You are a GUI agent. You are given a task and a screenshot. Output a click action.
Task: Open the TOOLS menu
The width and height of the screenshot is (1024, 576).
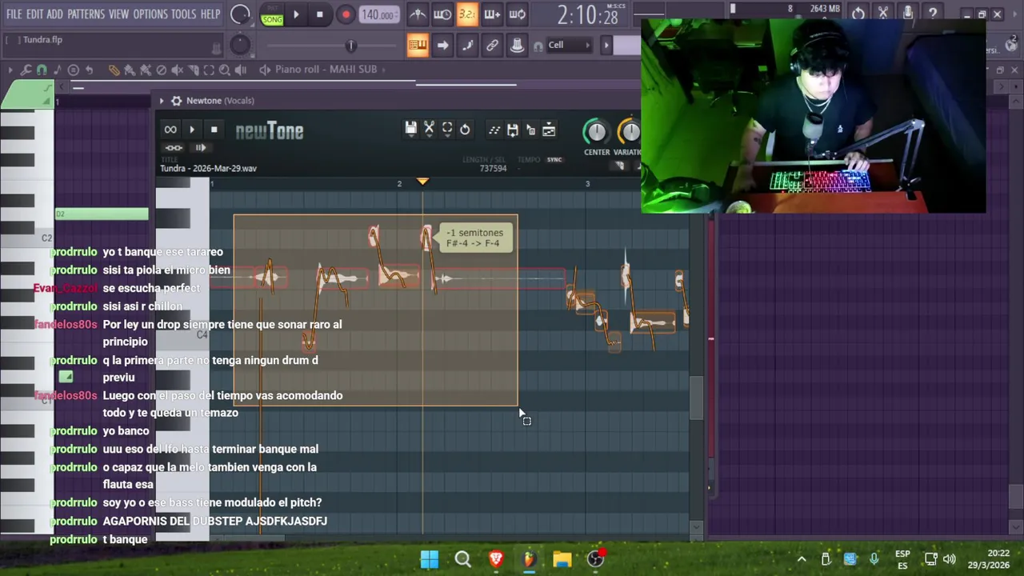click(x=183, y=14)
